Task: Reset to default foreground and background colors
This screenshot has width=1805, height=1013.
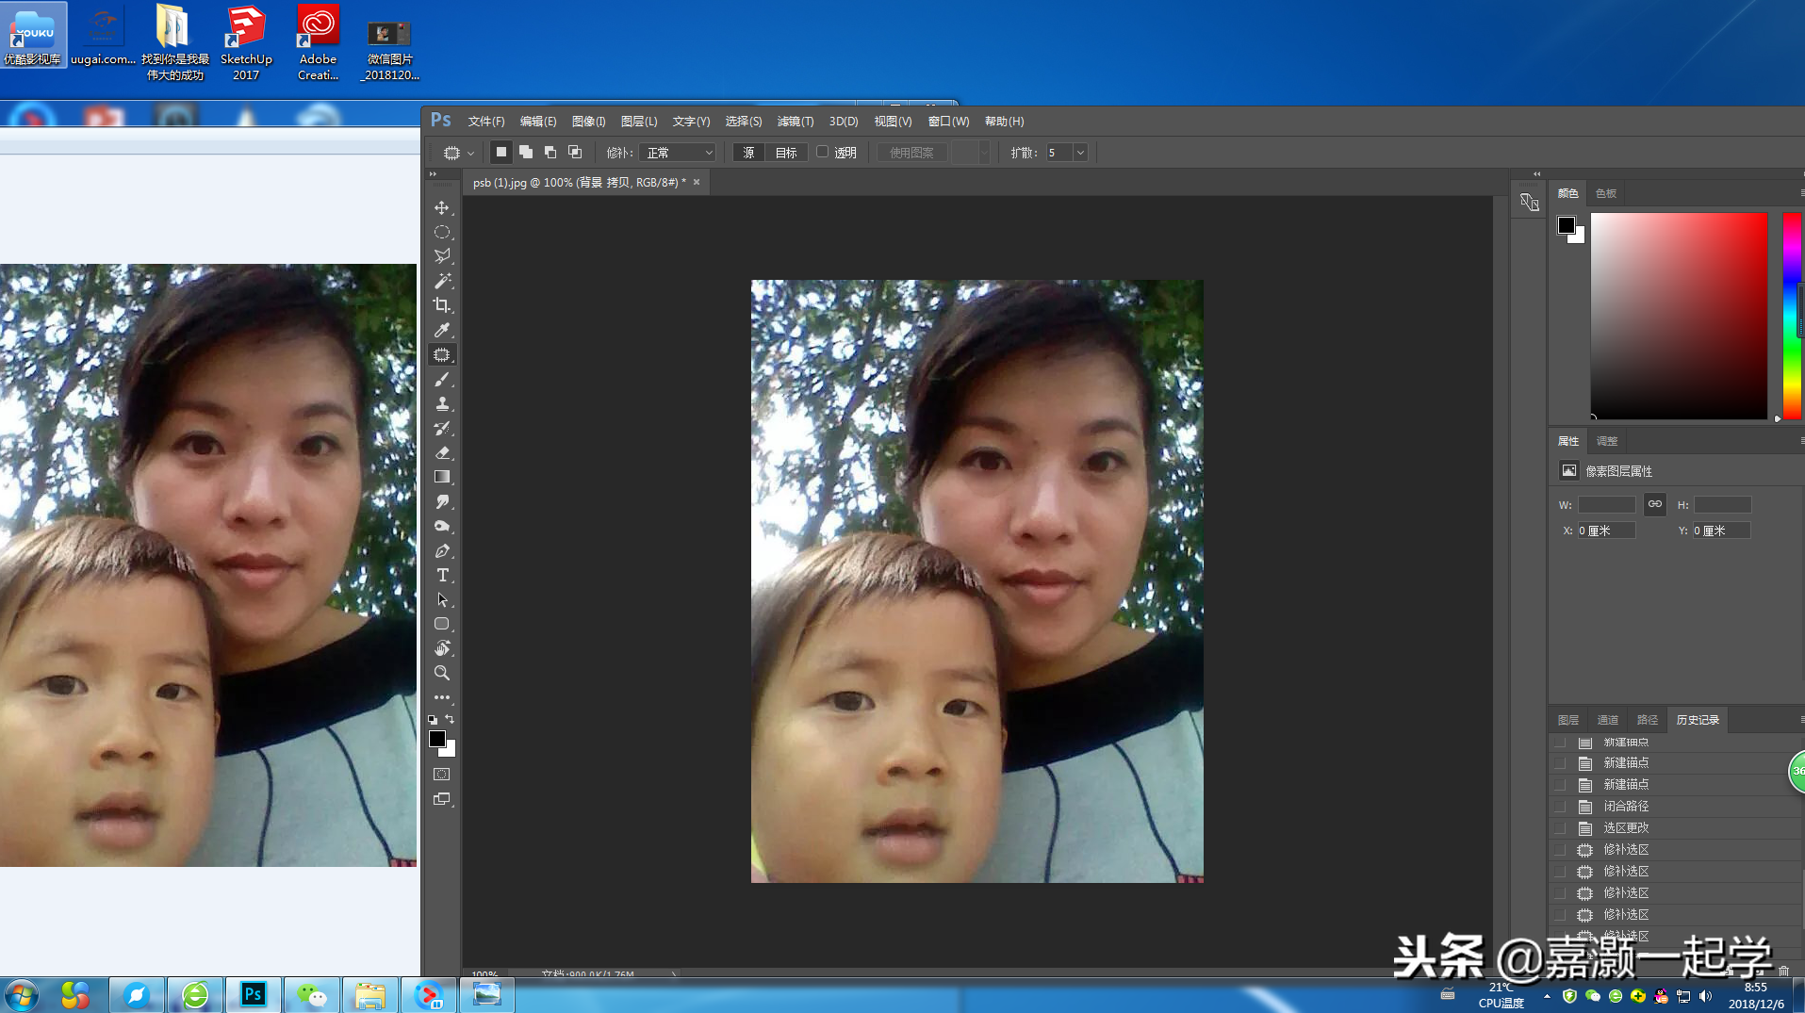Action: [x=433, y=719]
